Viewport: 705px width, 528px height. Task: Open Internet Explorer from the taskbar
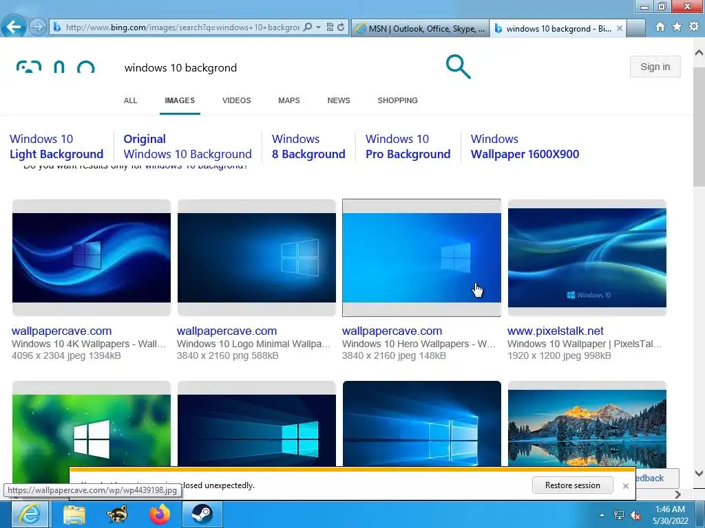pos(30,514)
